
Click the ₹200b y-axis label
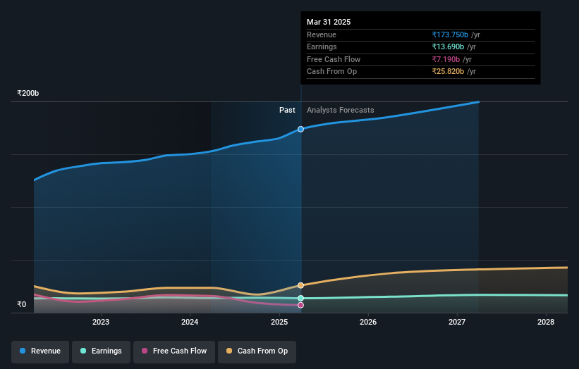pos(28,93)
